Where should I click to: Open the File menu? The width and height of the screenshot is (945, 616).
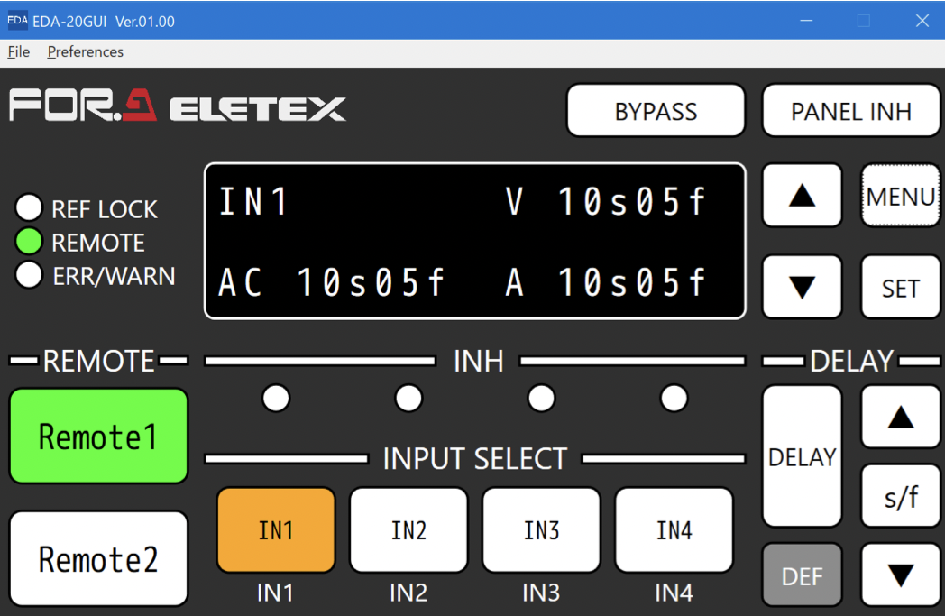pos(19,51)
